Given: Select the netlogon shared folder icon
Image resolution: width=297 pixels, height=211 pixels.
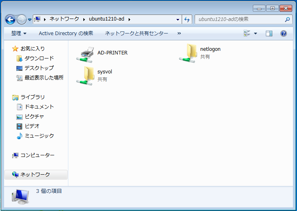Looking at the screenshot, I should tap(188, 53).
